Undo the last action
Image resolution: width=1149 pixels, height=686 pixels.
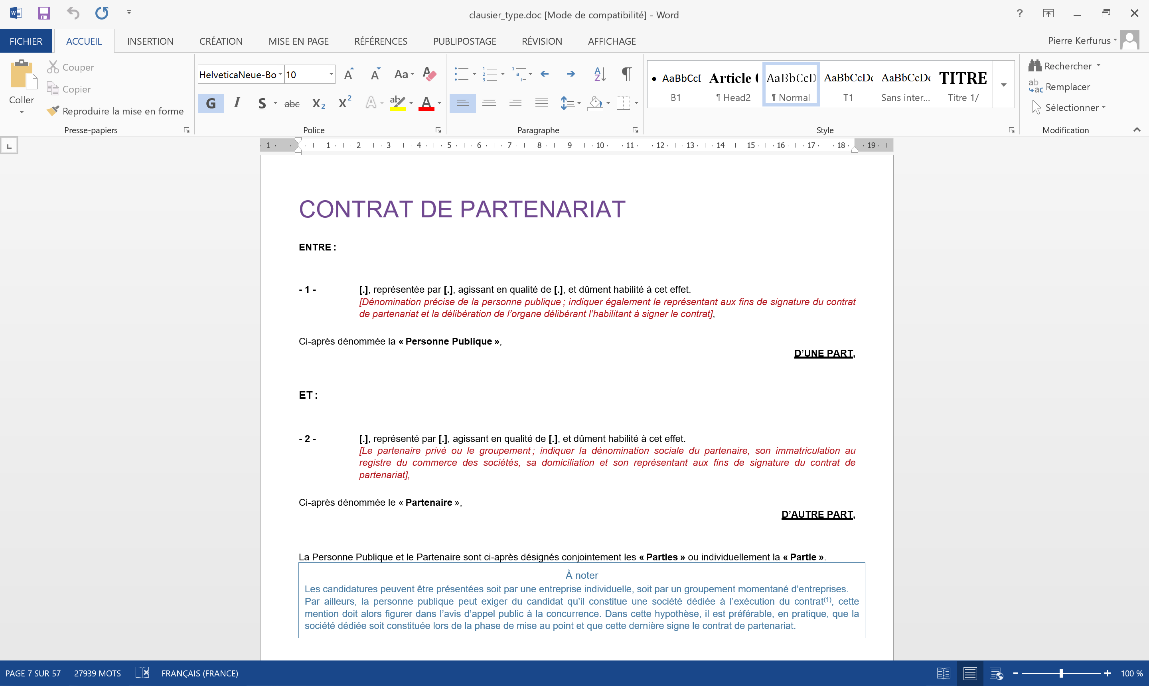pyautogui.click(x=73, y=13)
